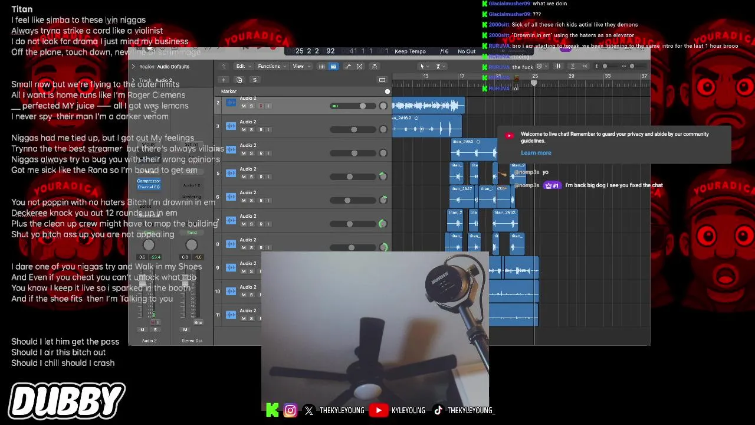Click the global solo S button
The width and height of the screenshot is (755, 425).
[255, 80]
